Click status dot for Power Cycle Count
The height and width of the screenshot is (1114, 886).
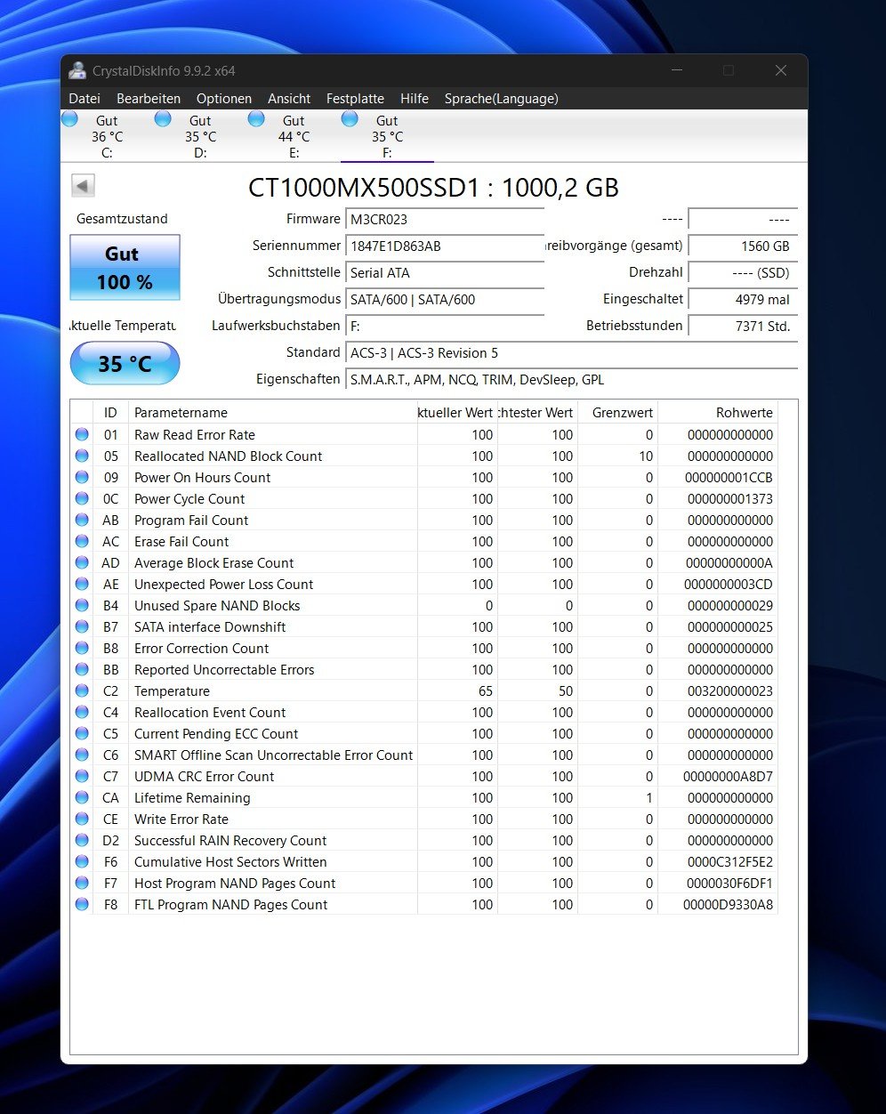click(83, 498)
